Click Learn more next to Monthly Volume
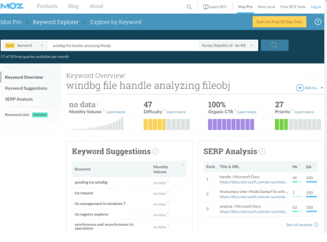 [115, 112]
